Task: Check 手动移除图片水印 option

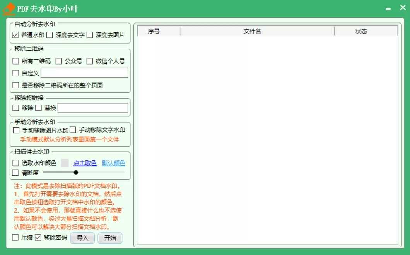Action: click(x=16, y=130)
